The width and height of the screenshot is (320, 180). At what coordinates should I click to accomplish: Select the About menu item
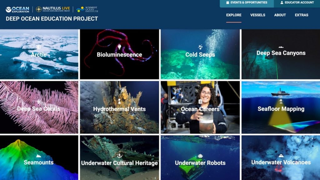280,15
